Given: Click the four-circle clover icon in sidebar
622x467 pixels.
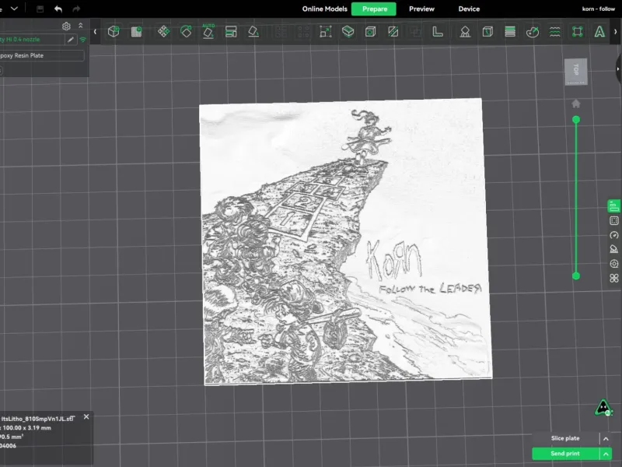Looking at the screenshot, I should tap(614, 278).
